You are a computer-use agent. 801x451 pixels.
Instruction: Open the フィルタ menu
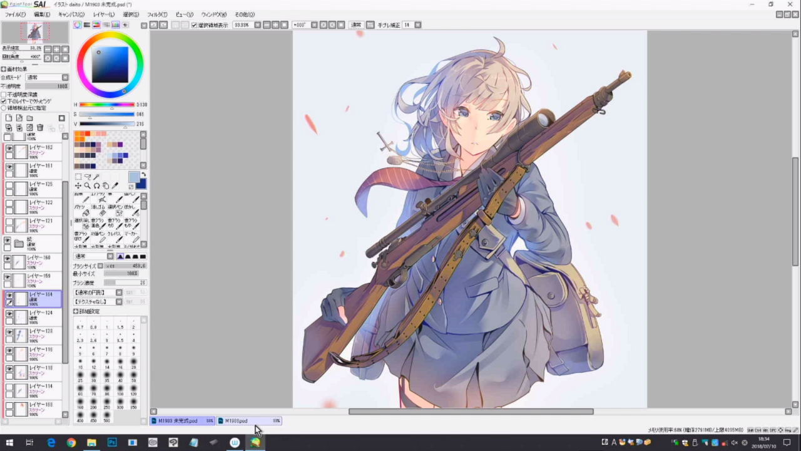click(x=157, y=14)
